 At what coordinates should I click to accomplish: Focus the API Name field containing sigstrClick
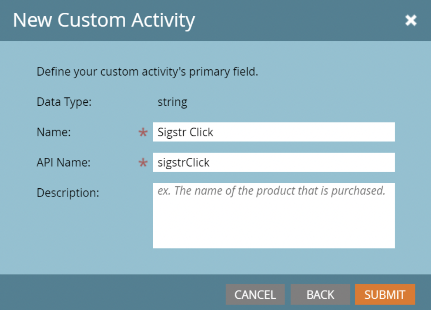[274, 162]
